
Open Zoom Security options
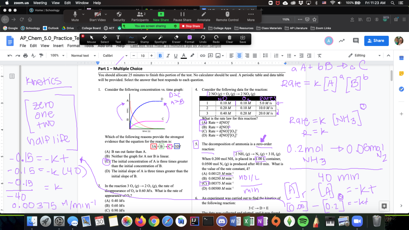[119, 16]
